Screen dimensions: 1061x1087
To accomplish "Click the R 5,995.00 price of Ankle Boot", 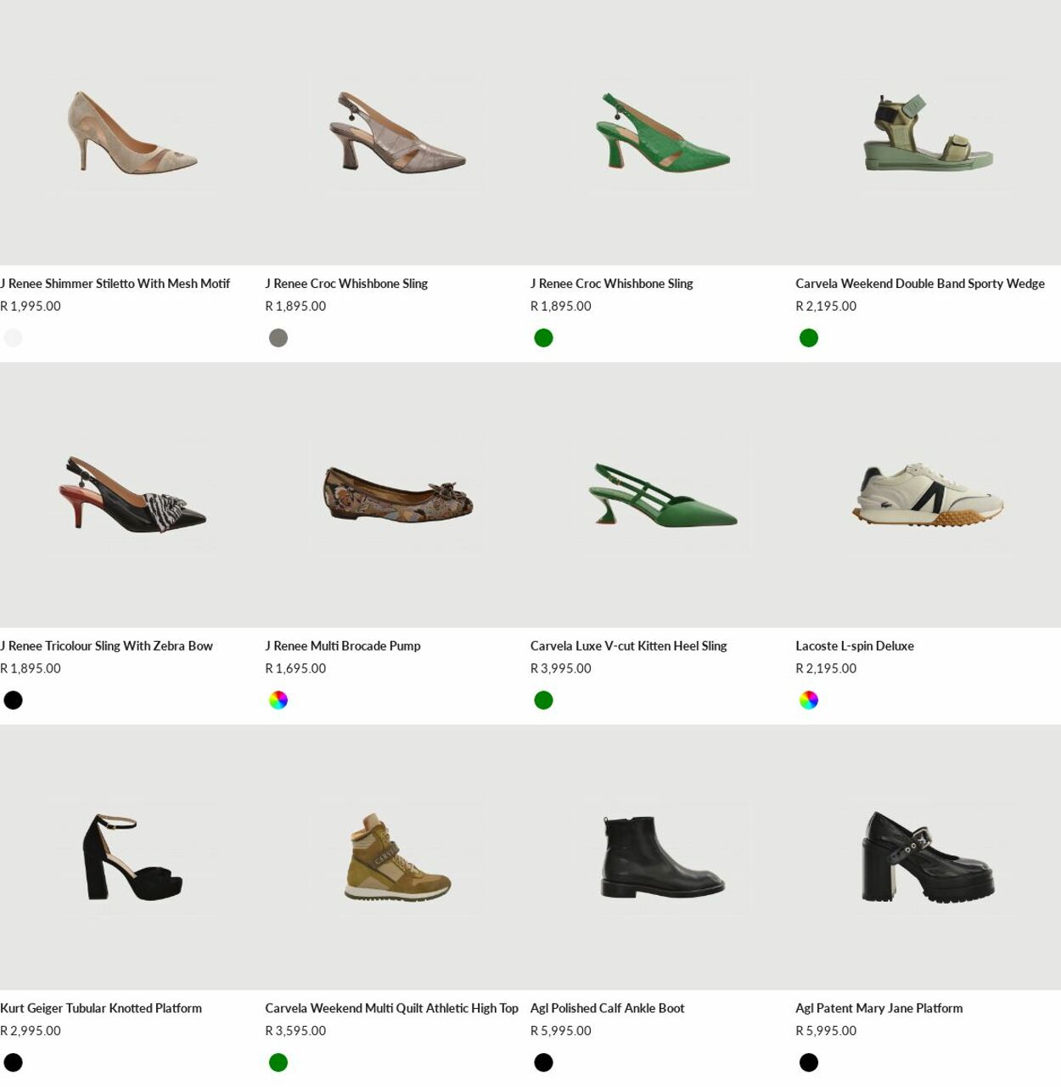I will [x=561, y=1031].
